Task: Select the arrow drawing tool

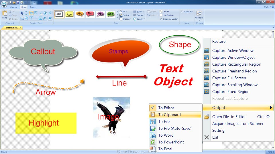Action: (x=36, y=13)
